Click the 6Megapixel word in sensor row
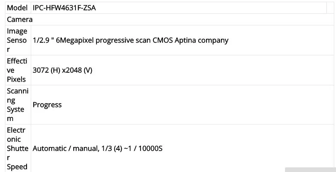The height and width of the screenshot is (172, 336). tap(75, 40)
